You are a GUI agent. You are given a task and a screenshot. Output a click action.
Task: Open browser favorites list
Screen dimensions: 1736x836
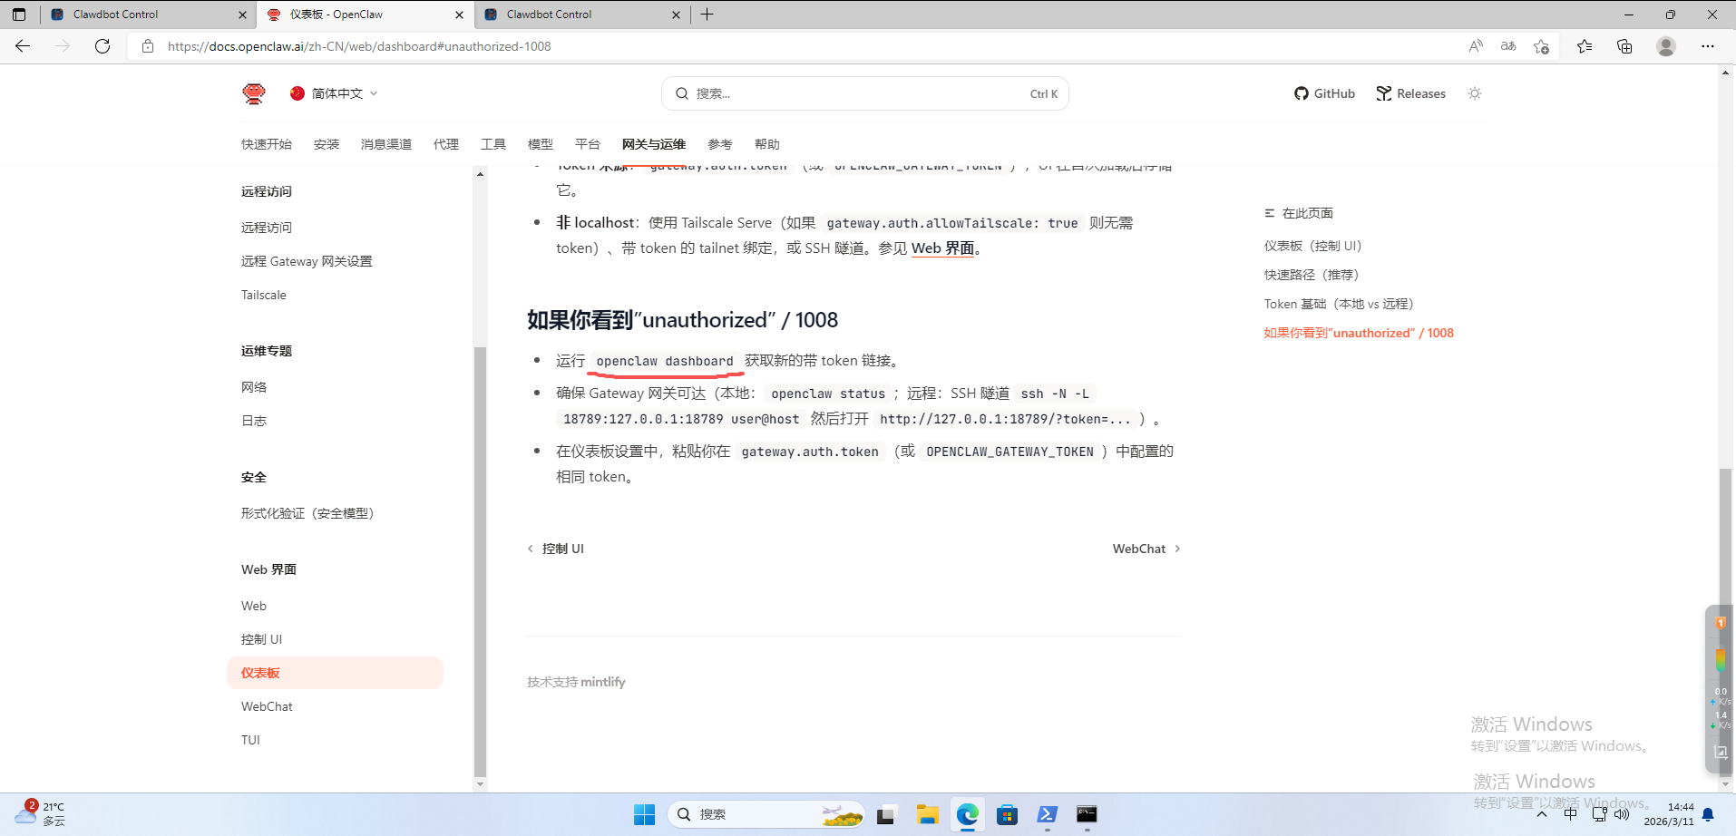click(x=1585, y=45)
